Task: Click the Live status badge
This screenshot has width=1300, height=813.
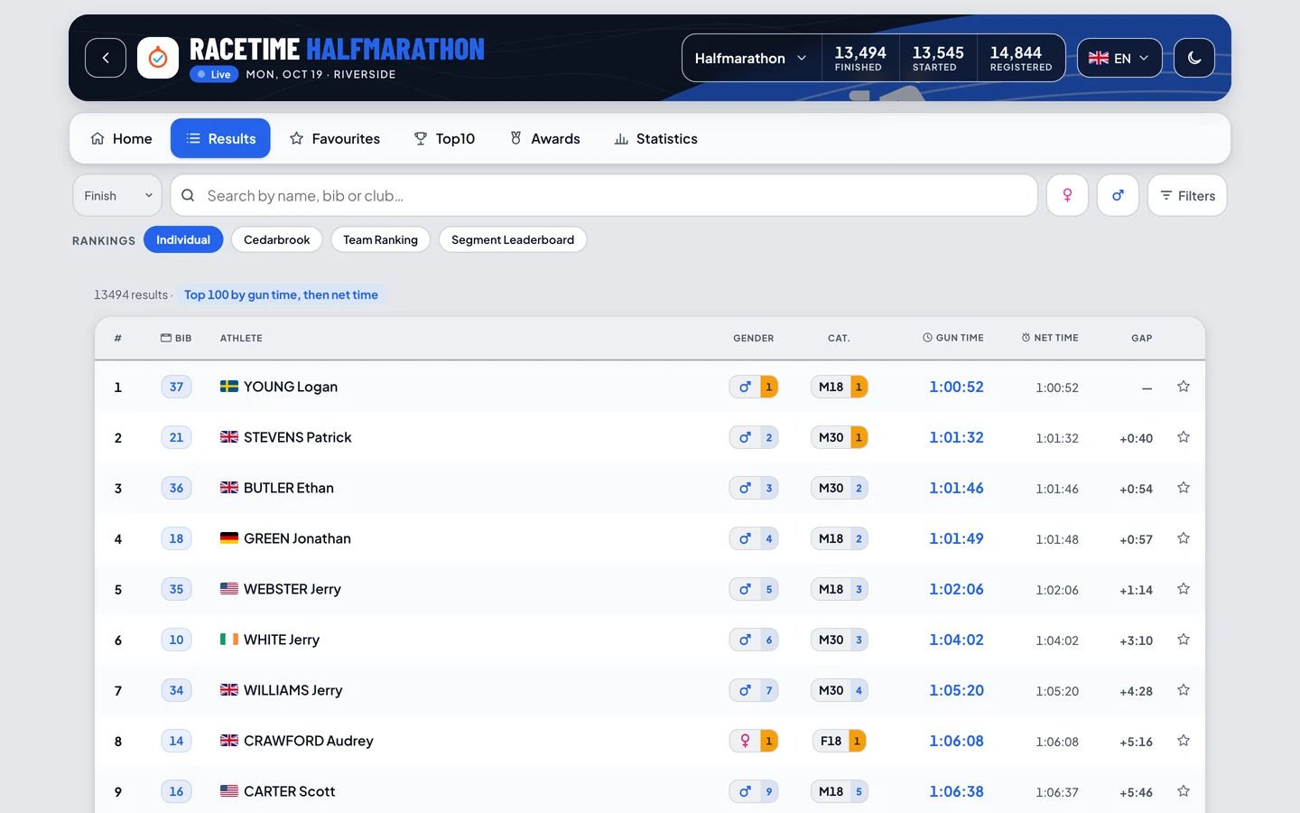Action: point(214,74)
